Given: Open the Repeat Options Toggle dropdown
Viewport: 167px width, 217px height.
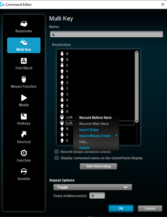Looking at the screenshot, I should (93, 187).
